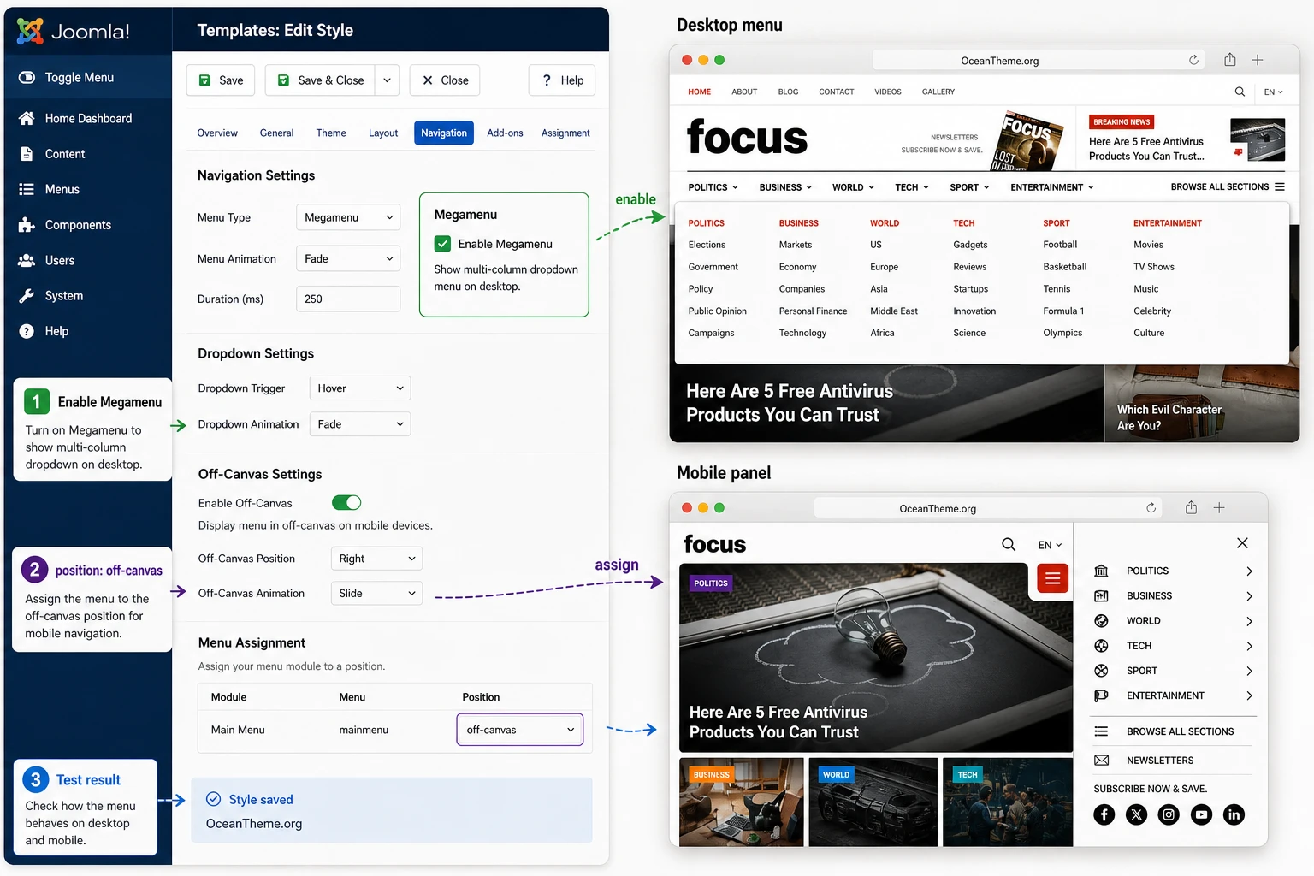Open the TECH menu in desktop navigation
Image resolution: width=1314 pixels, height=876 pixels.
(x=912, y=187)
